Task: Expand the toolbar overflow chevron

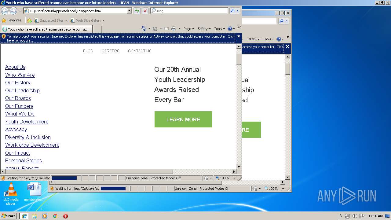Action: click(x=239, y=27)
